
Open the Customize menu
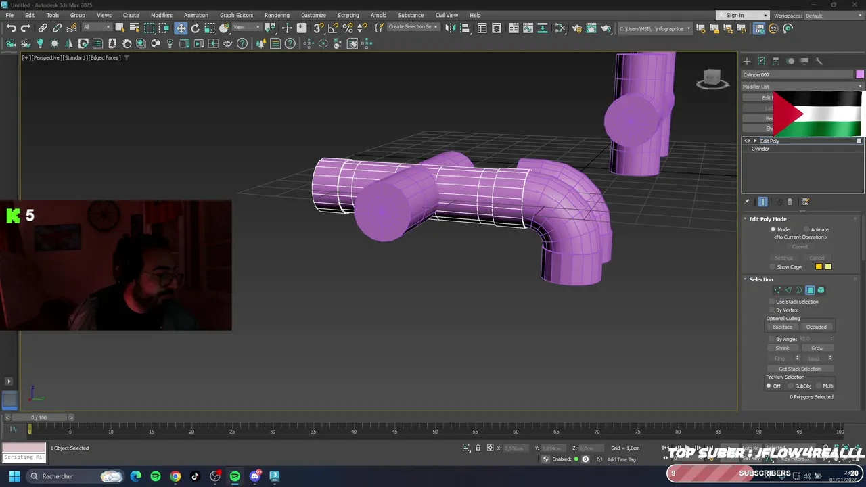[313, 15]
